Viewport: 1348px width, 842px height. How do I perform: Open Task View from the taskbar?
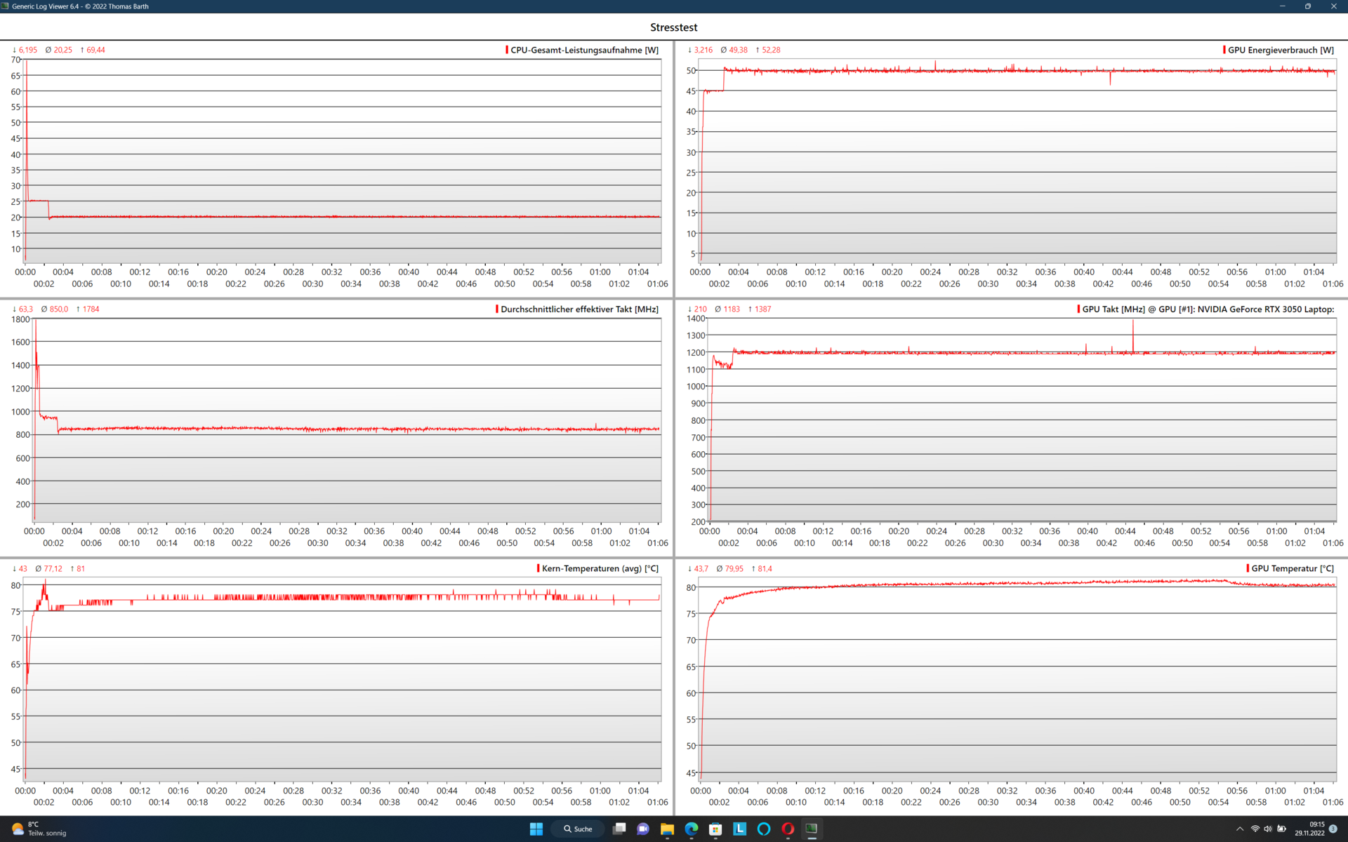point(619,829)
